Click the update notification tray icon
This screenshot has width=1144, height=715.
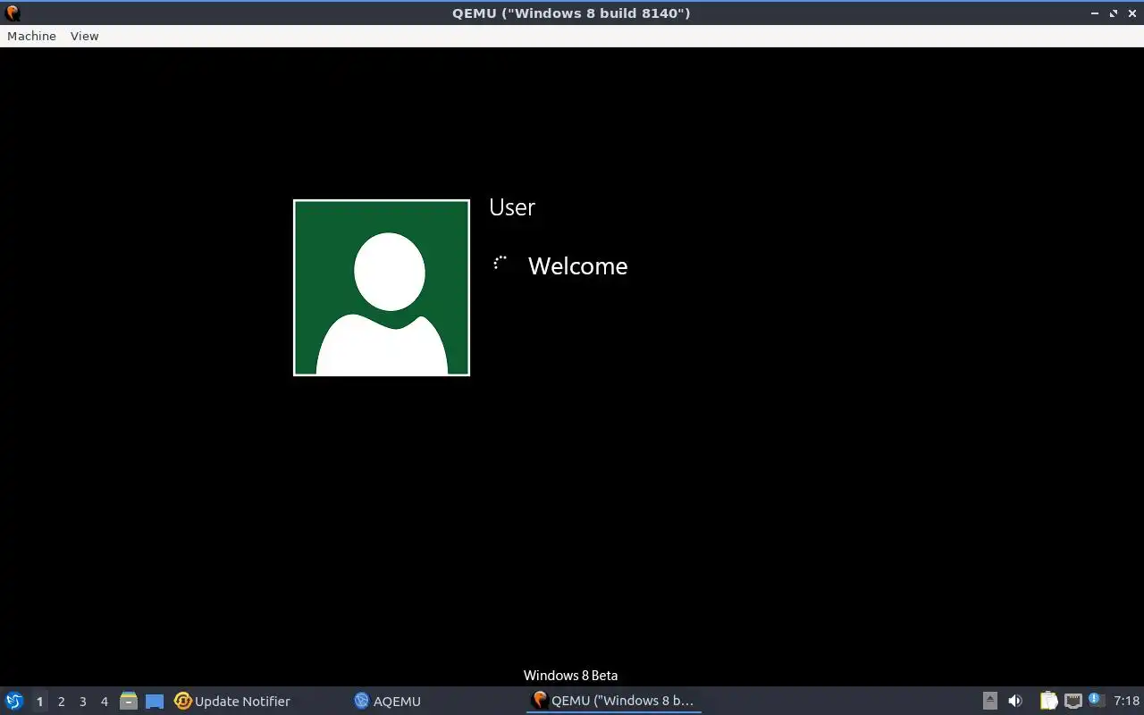coord(1097,700)
